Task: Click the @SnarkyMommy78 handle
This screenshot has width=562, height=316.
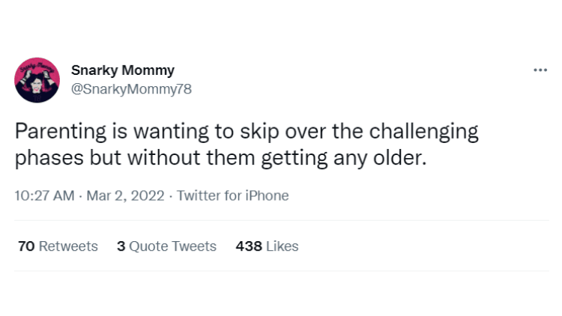Action: click(x=131, y=89)
